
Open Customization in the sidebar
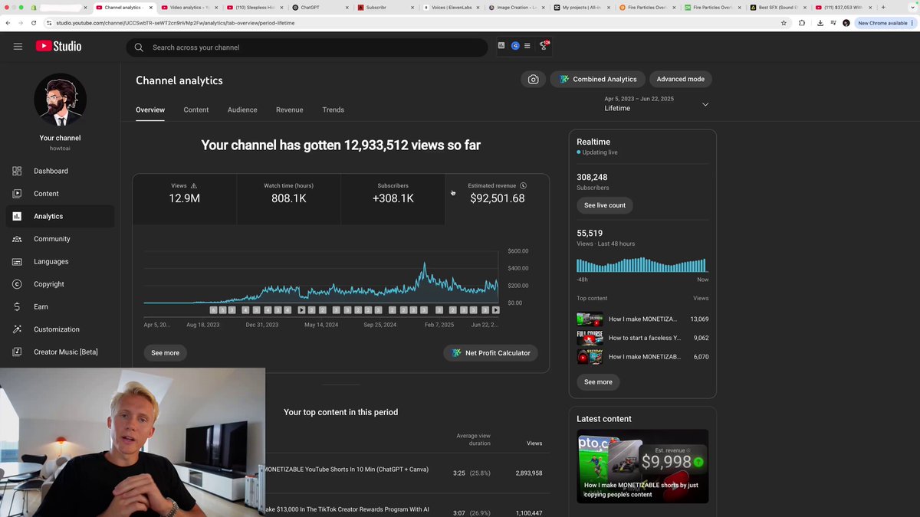click(60, 329)
